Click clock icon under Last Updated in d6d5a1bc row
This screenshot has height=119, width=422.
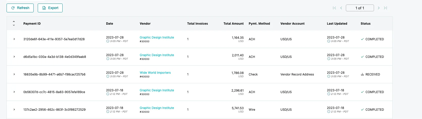click(329, 59)
